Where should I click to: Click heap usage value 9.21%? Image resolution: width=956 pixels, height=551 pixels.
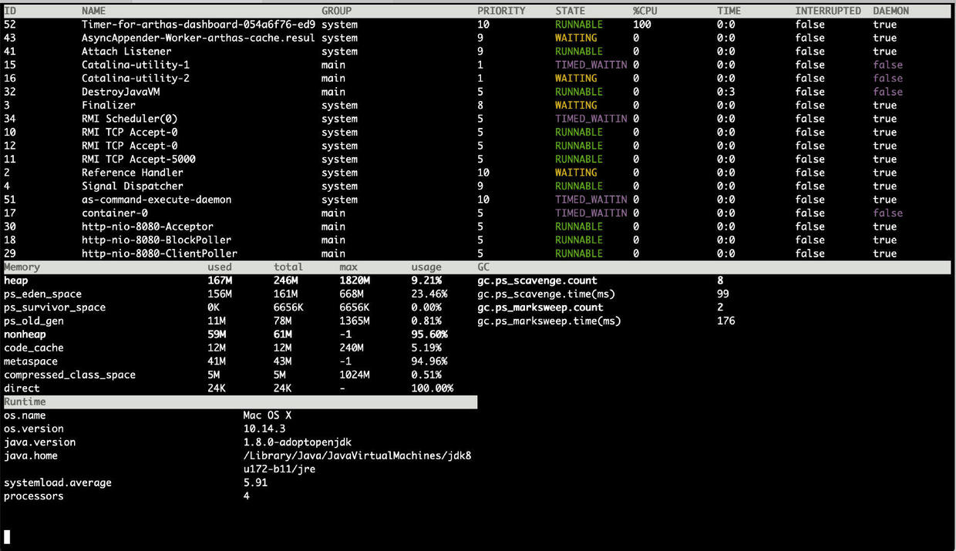click(426, 281)
